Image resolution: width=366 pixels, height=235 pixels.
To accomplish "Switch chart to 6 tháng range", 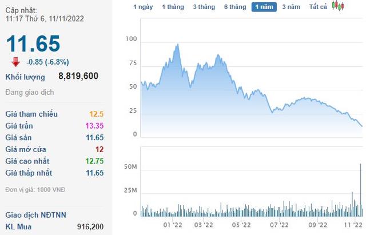I will [x=235, y=7].
